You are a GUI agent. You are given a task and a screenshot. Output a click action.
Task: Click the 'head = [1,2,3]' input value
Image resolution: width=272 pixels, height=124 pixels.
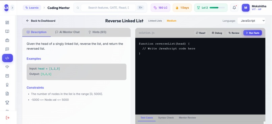click(x=49, y=69)
